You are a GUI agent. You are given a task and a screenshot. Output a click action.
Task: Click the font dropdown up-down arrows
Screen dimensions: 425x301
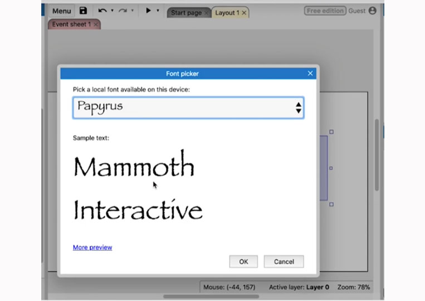click(299, 108)
